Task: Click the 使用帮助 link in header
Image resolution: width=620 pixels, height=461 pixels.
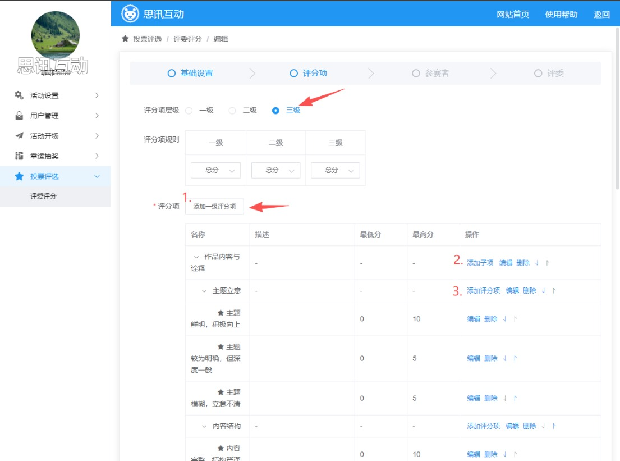Action: pyautogui.click(x=561, y=15)
